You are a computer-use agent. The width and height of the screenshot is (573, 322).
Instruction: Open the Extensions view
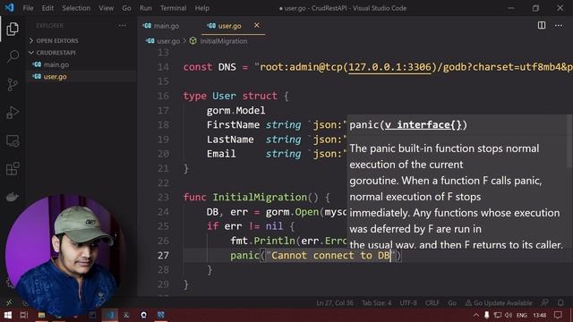13,169
